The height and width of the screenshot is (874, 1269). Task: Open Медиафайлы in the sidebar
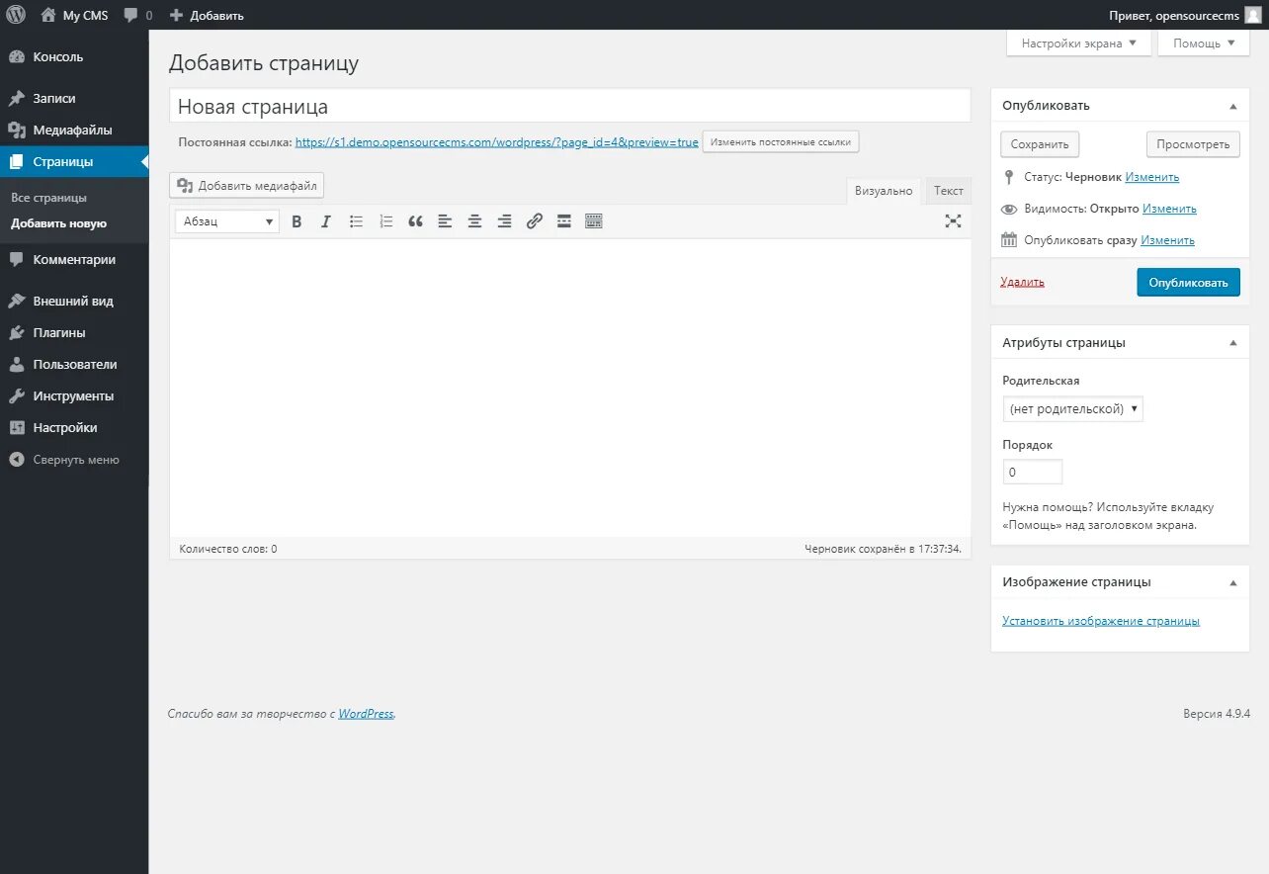(74, 130)
